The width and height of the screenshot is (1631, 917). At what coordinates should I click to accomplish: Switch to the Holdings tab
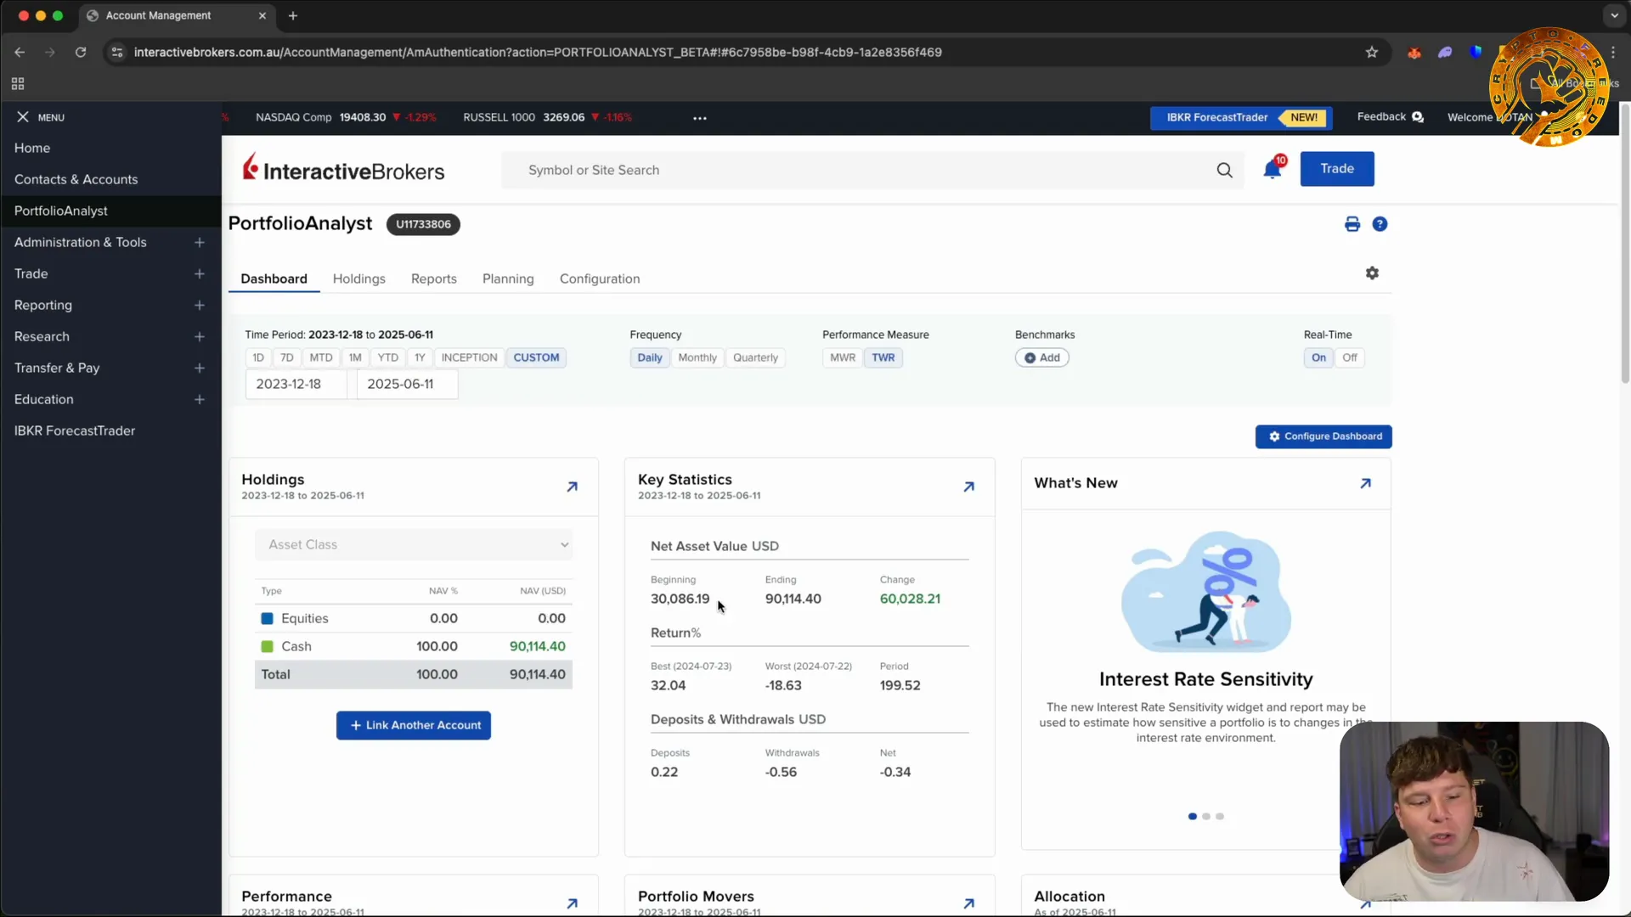click(x=358, y=278)
